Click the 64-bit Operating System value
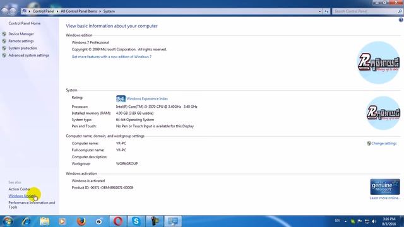Viewport: 404px width, 227px height. point(135,120)
